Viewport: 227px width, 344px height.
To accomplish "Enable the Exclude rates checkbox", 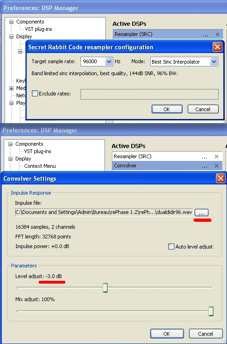I will tap(35, 94).
